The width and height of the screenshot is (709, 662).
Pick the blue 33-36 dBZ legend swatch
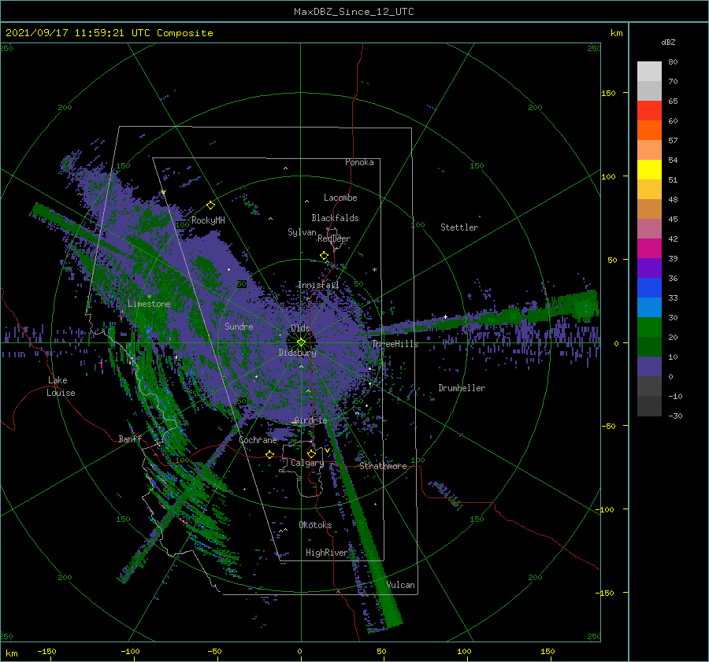click(x=649, y=288)
